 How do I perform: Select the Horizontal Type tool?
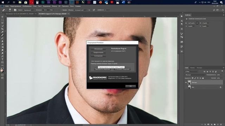pyautogui.click(x=2, y=59)
